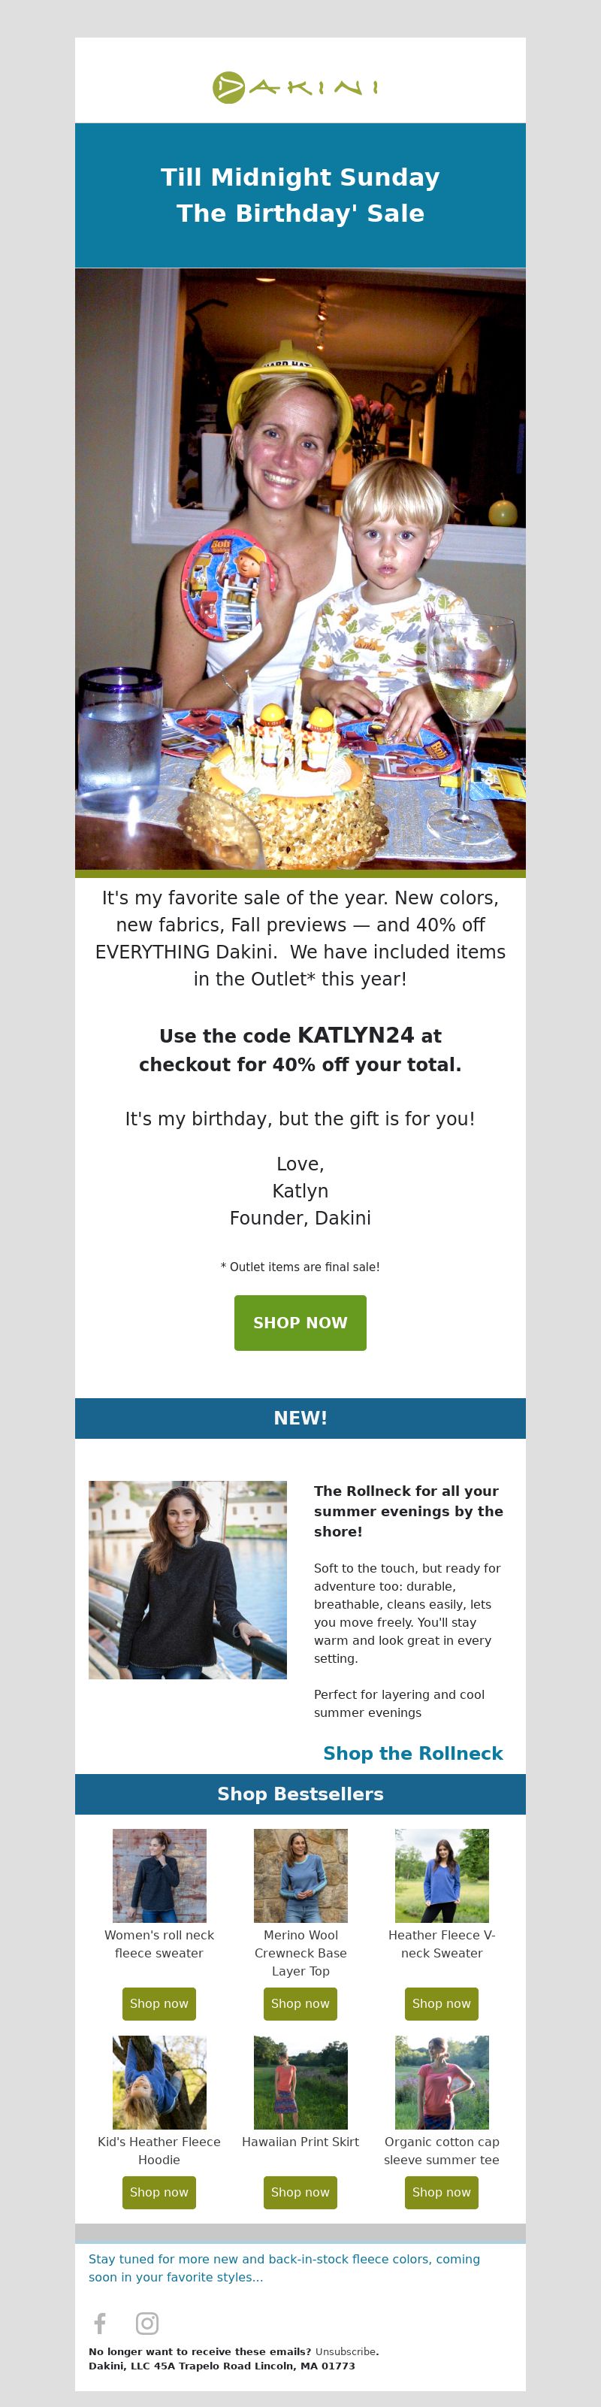Open Merino Wool Crewneck product image
The height and width of the screenshot is (2407, 601).
[x=300, y=1876]
